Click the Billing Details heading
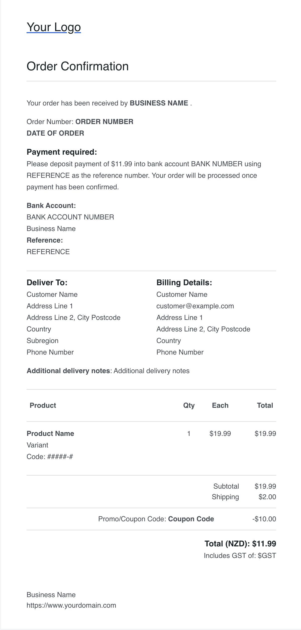Viewport: 301px width, 630px height. pyautogui.click(x=184, y=283)
